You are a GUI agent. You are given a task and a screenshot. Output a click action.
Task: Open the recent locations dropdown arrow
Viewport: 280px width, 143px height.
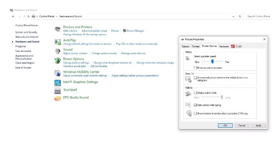pos(24,16)
